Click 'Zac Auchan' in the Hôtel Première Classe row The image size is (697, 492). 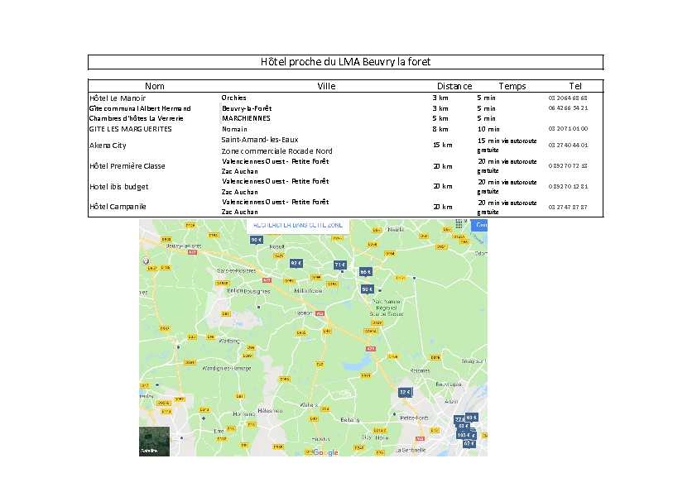240,171
